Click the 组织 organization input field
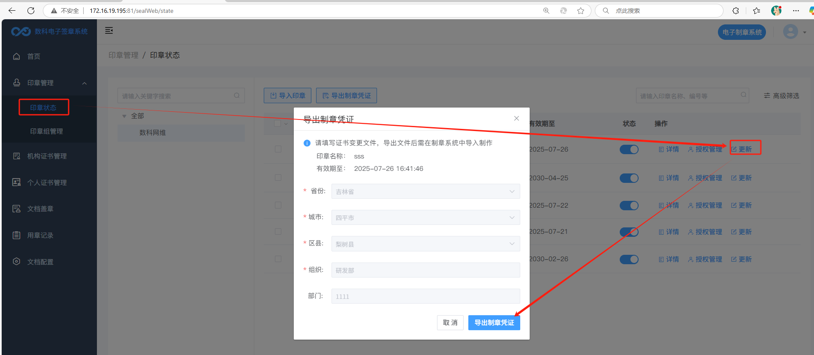This screenshot has height=355, width=814. (x=425, y=270)
